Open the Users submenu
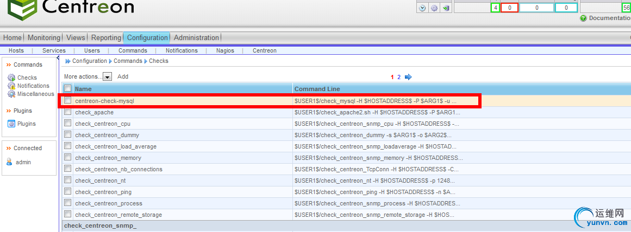Screen dimensions: 631x232 pyautogui.click(x=92, y=50)
